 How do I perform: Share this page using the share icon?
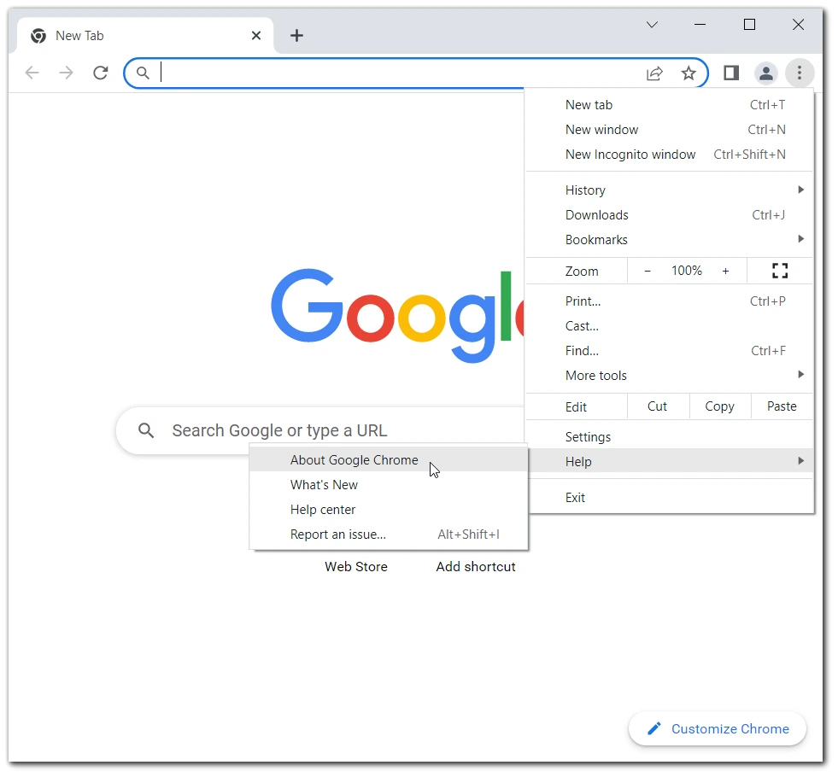point(654,73)
